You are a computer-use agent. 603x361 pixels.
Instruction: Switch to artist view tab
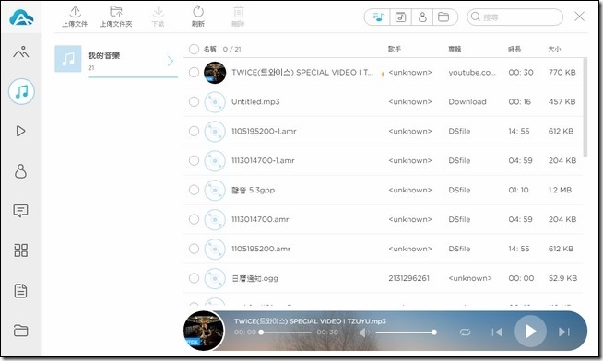click(422, 17)
